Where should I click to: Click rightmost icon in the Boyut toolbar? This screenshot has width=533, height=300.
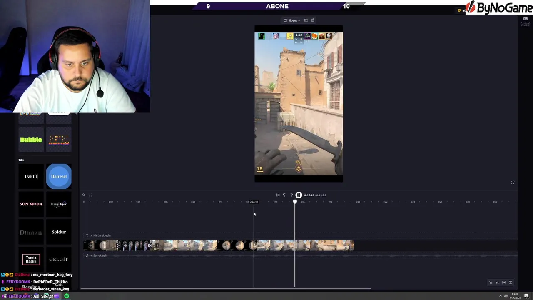(313, 20)
